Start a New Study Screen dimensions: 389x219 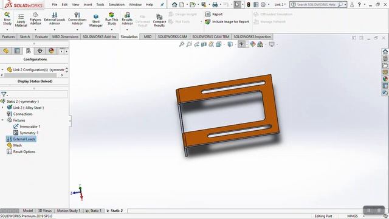coord(7,19)
